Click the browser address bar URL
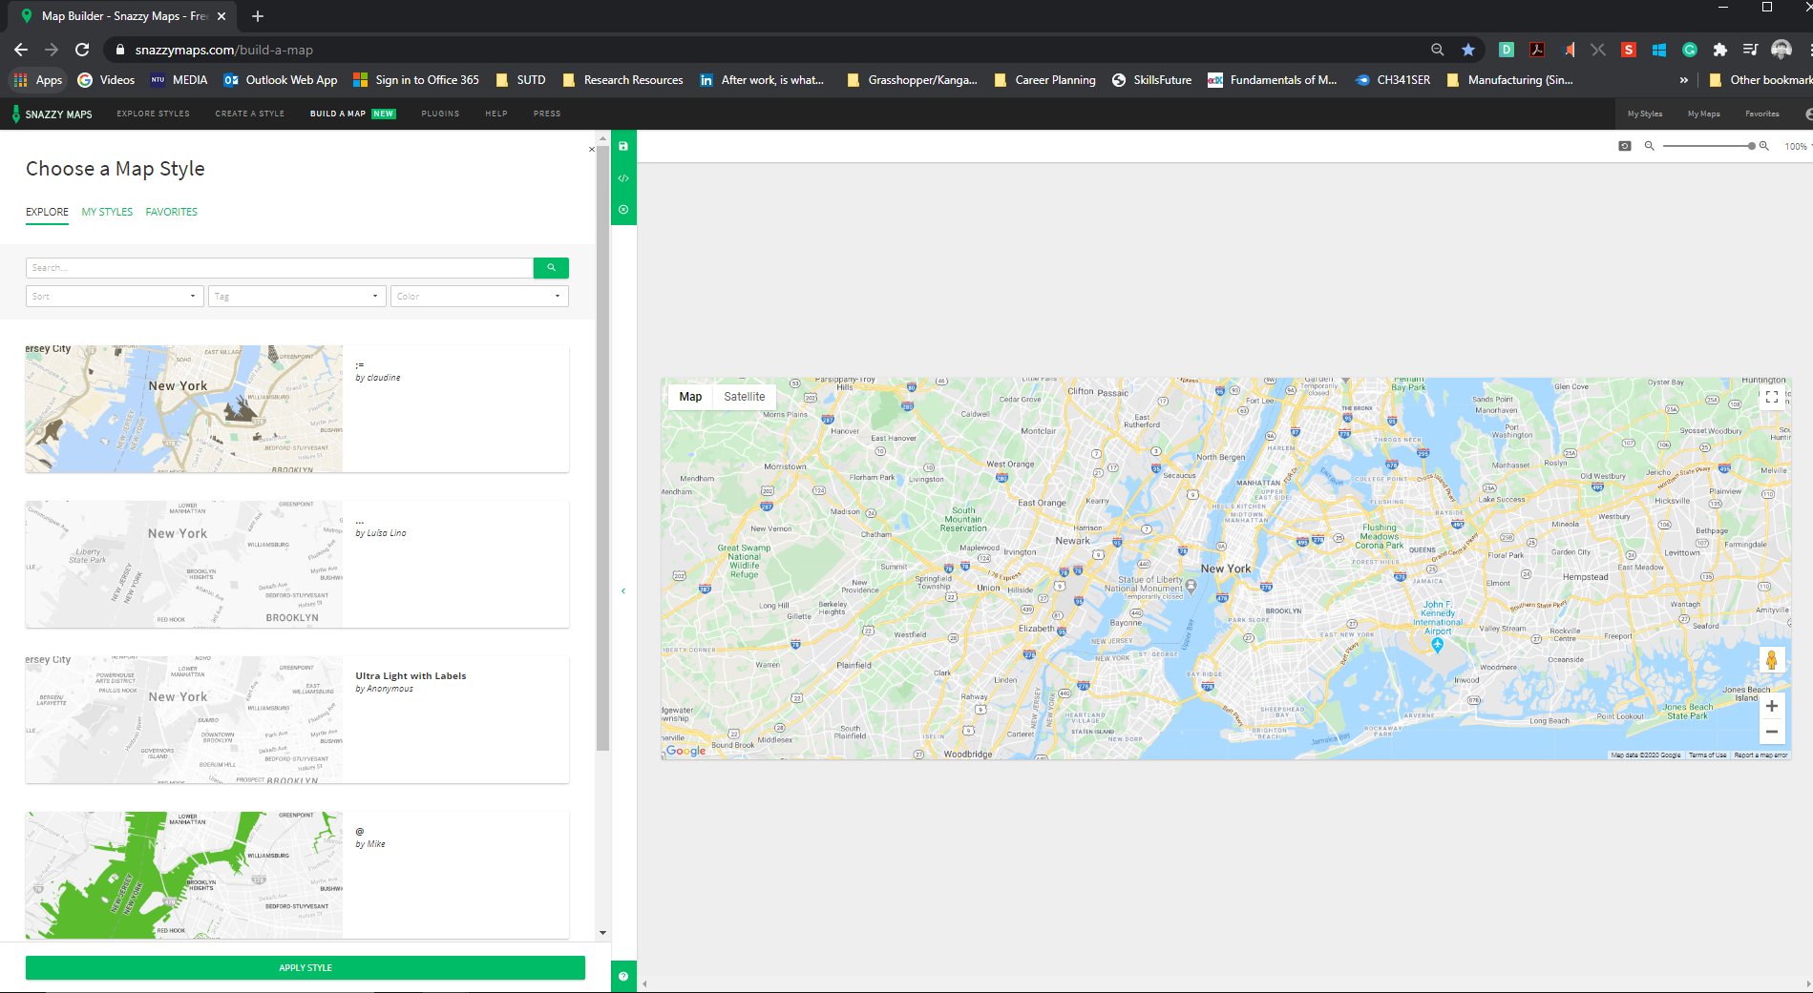The height and width of the screenshot is (993, 1813). pyautogui.click(x=224, y=50)
